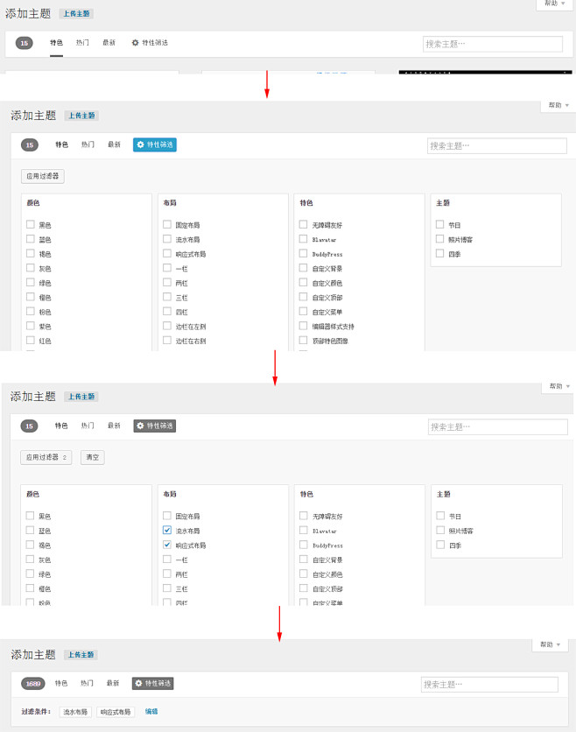This screenshot has width=576, height=732.
Task: Click the 应用过滤器 button without a count
Action: click(43, 176)
